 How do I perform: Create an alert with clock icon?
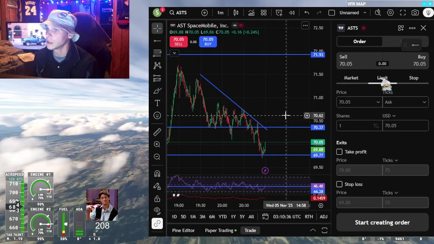[279, 13]
